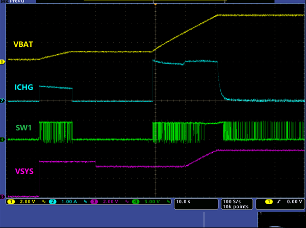Viewport: 306px width, 228px height.
Task: Click the PreVu acquisition status text
Action: point(17,1)
